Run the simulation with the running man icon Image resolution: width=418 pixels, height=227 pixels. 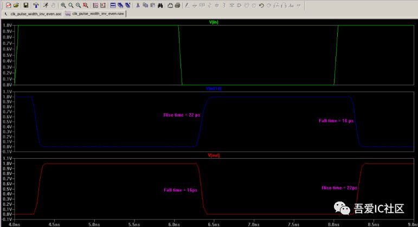[x=46, y=5]
